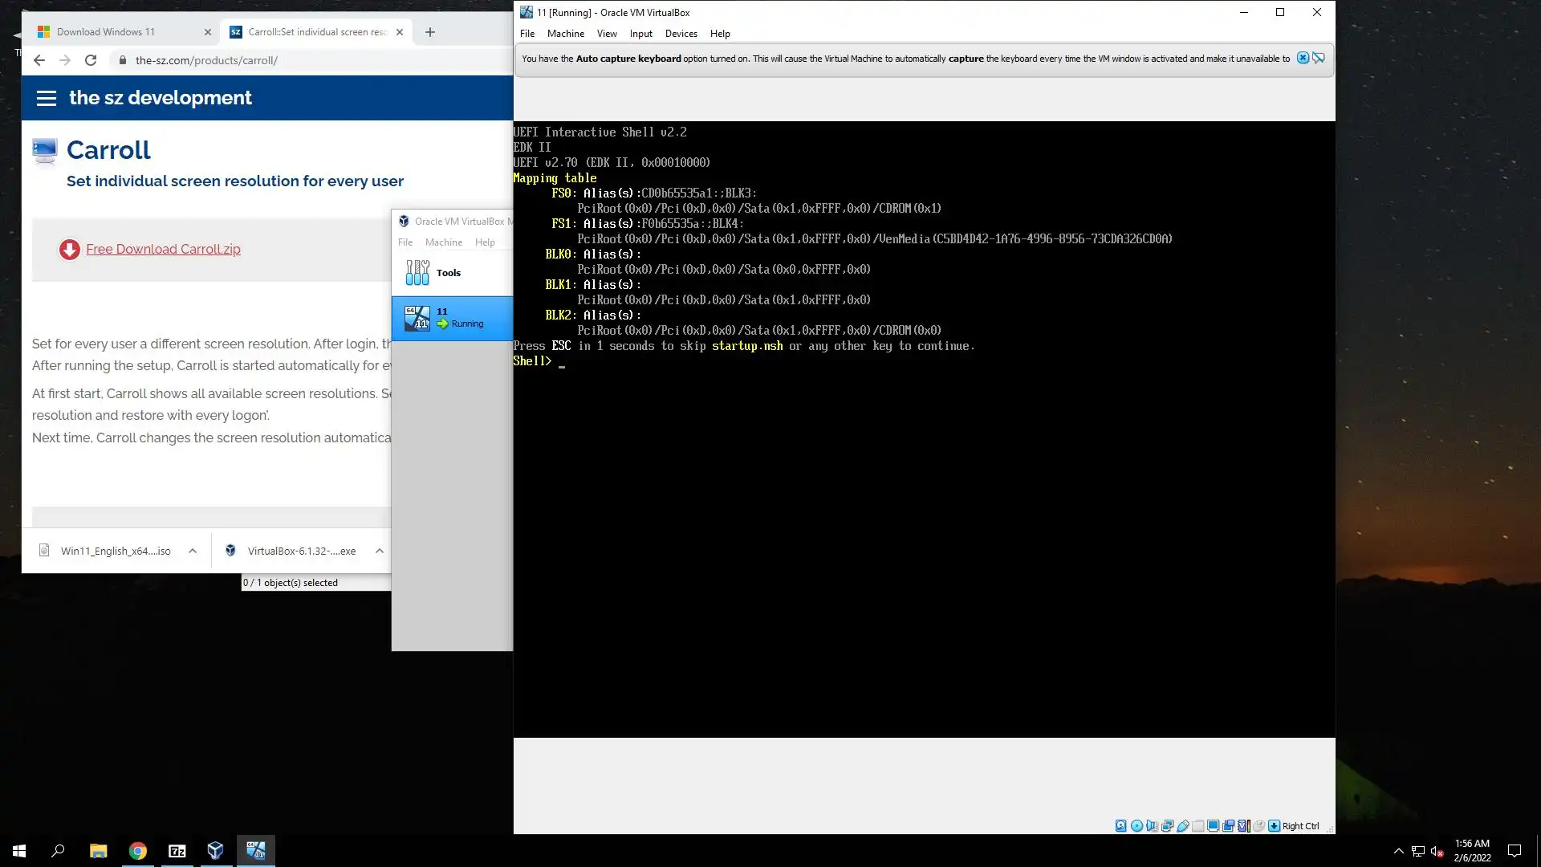Screen dimensions: 1541x867
Task: Click the optical drive status icon
Action: click(1136, 825)
